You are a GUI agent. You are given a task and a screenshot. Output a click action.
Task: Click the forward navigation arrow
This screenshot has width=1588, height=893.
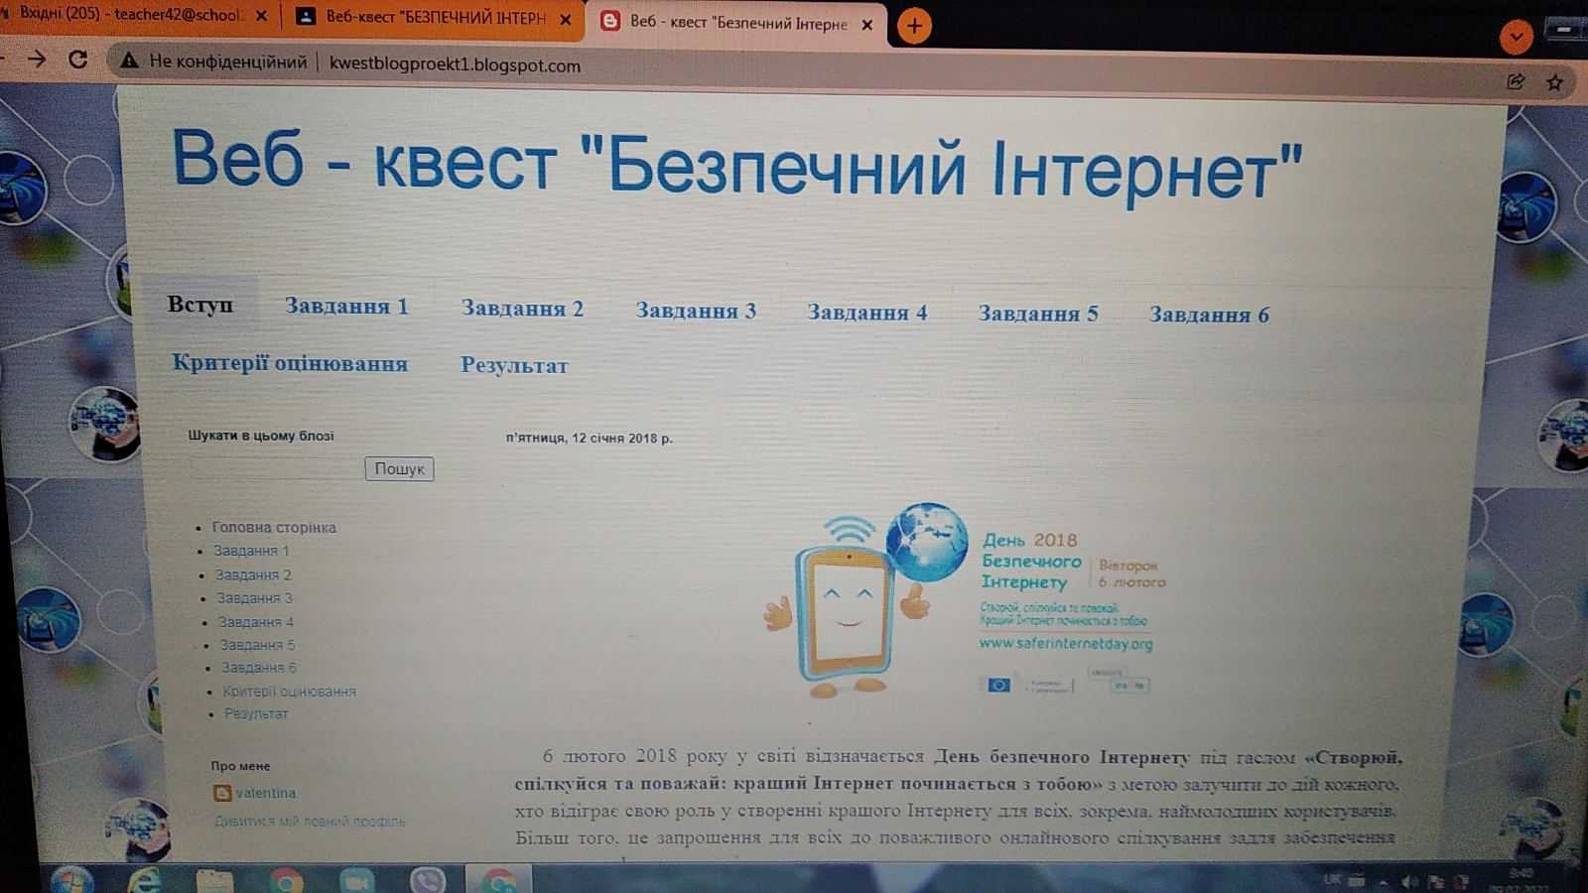38,59
